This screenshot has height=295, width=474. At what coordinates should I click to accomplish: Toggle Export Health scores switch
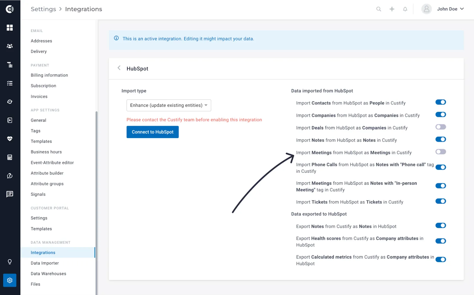(x=441, y=241)
